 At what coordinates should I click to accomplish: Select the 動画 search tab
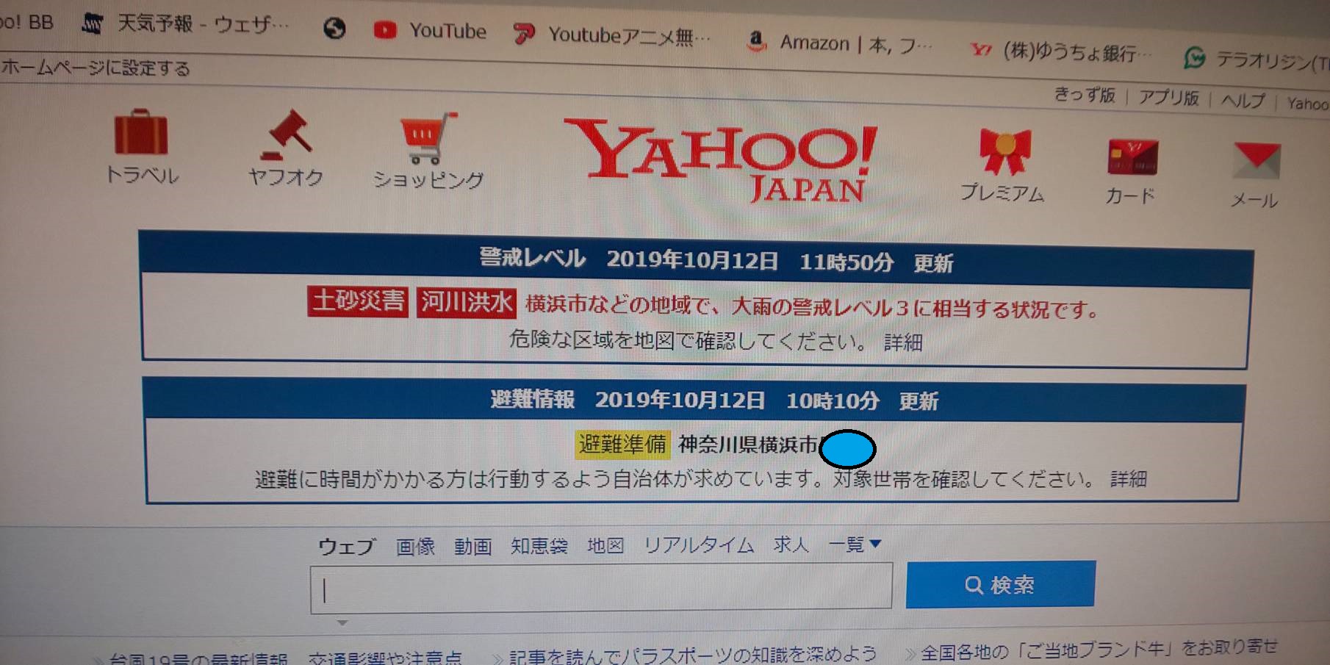(472, 546)
